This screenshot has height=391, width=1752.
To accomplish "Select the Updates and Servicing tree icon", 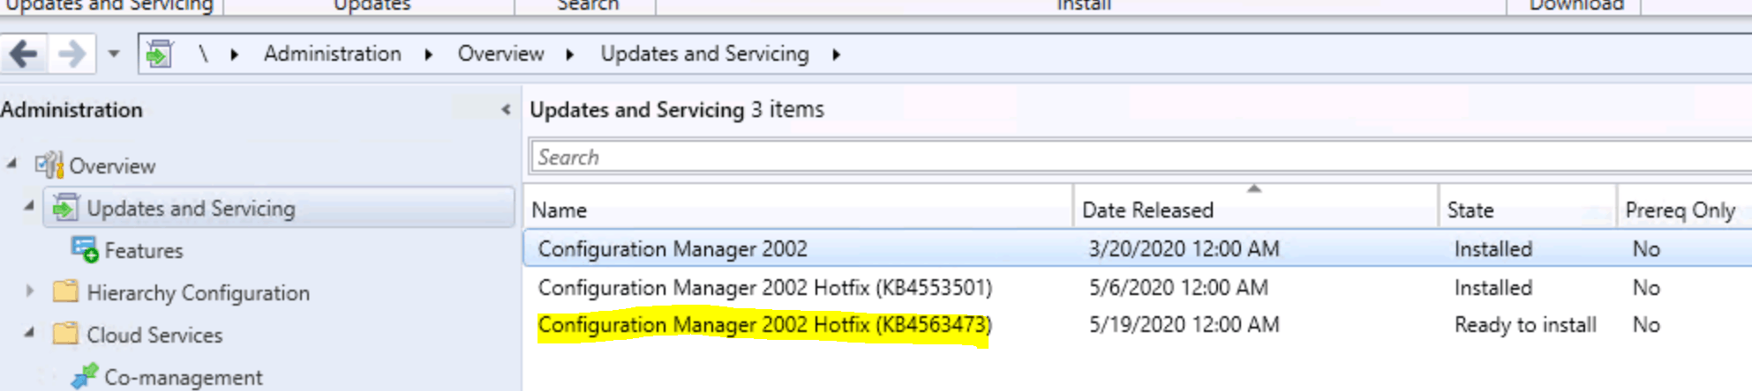I will coord(65,209).
